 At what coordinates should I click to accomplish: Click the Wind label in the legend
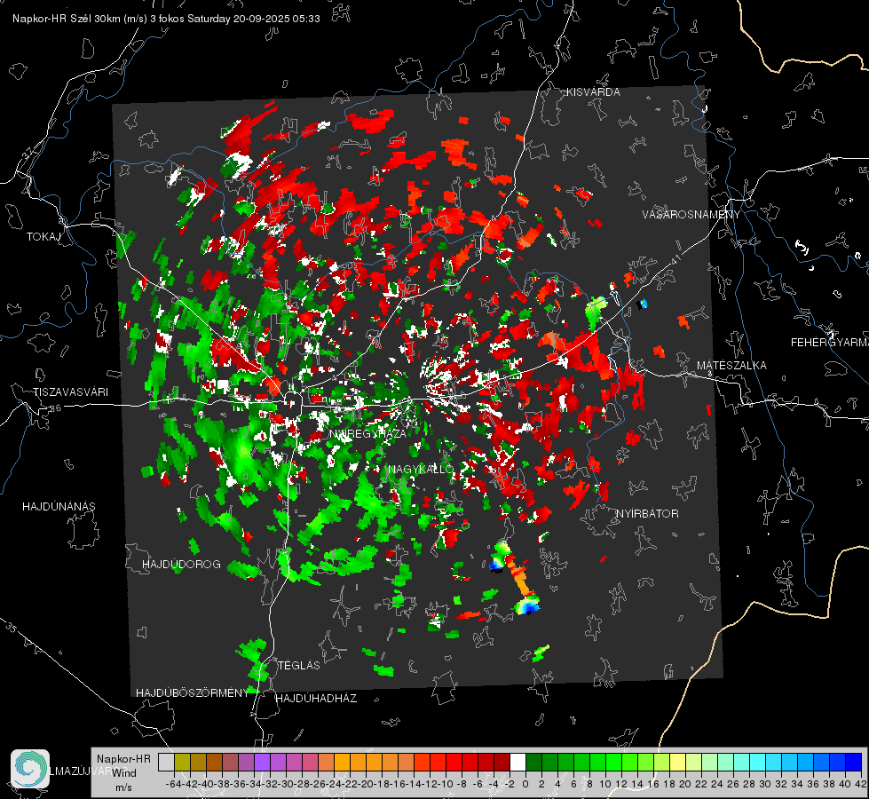click(x=124, y=772)
